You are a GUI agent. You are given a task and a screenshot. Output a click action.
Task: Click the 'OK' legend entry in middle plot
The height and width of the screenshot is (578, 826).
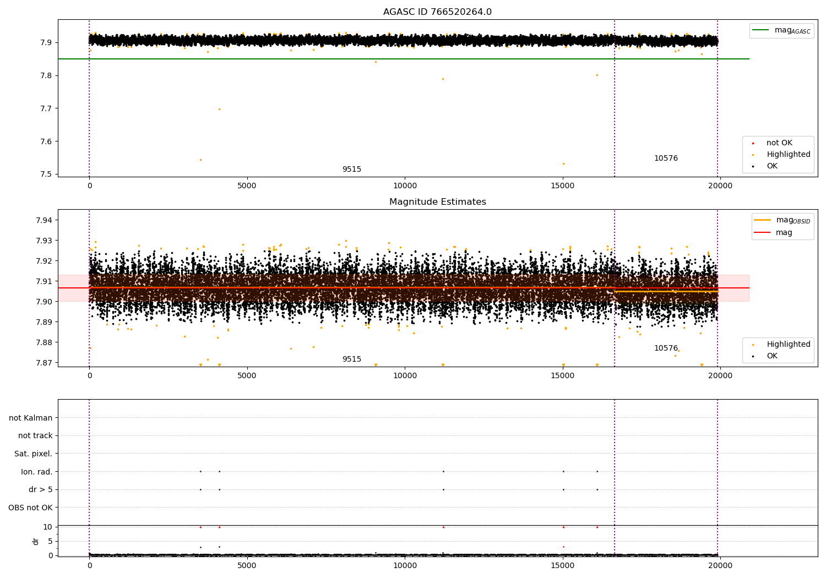pyautogui.click(x=772, y=356)
